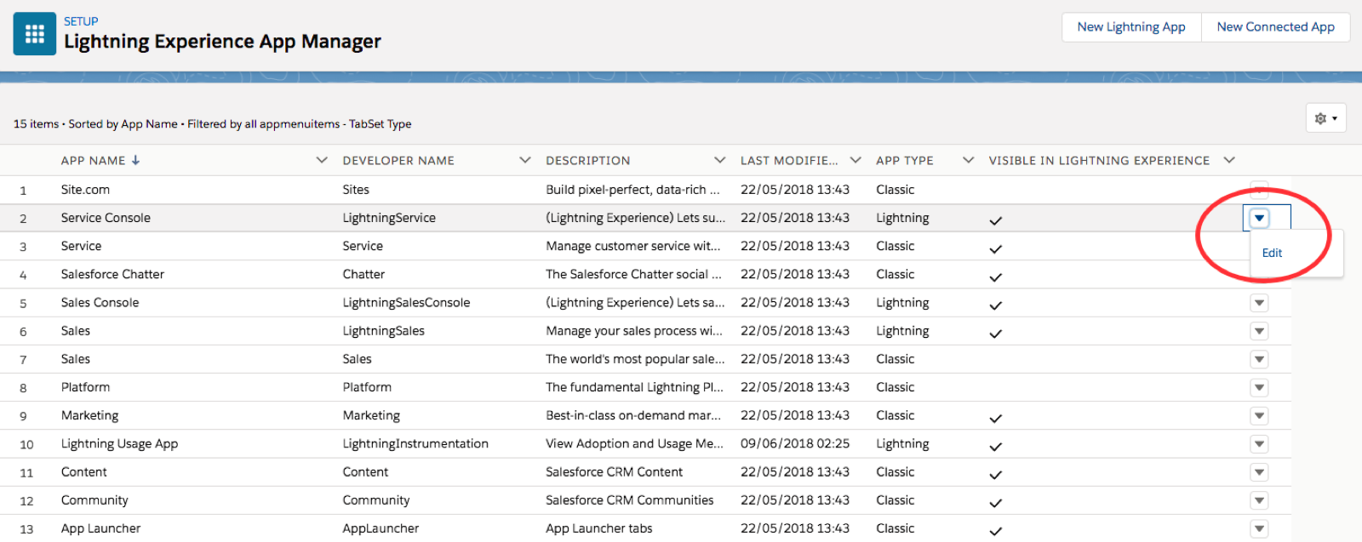The image size is (1362, 542).
Task: Click Sales Console app name
Action: coord(100,302)
